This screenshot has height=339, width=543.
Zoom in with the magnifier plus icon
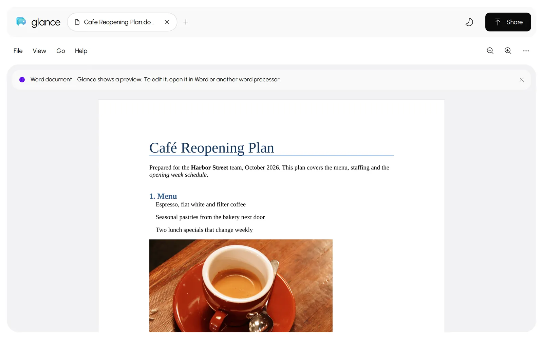point(508,51)
